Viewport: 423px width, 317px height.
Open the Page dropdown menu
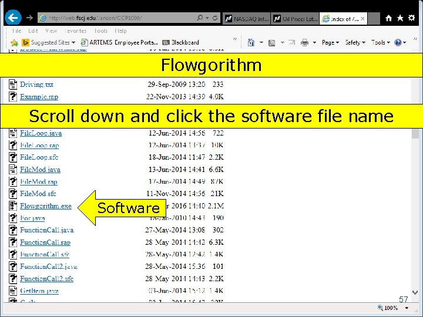(330, 43)
